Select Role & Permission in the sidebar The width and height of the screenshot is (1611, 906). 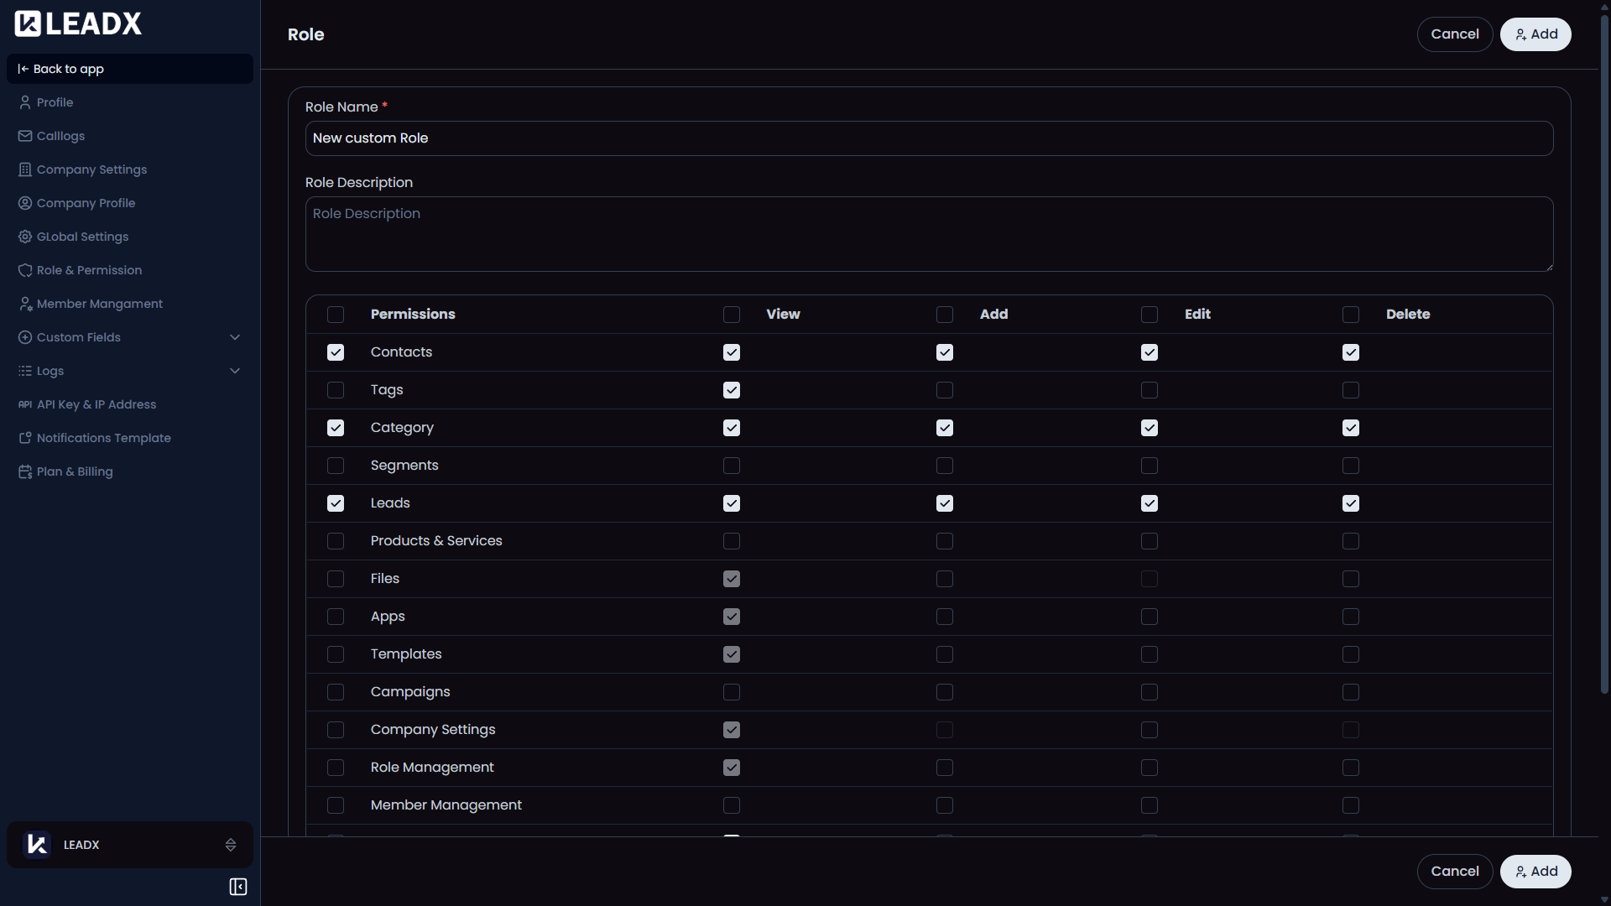(x=88, y=269)
